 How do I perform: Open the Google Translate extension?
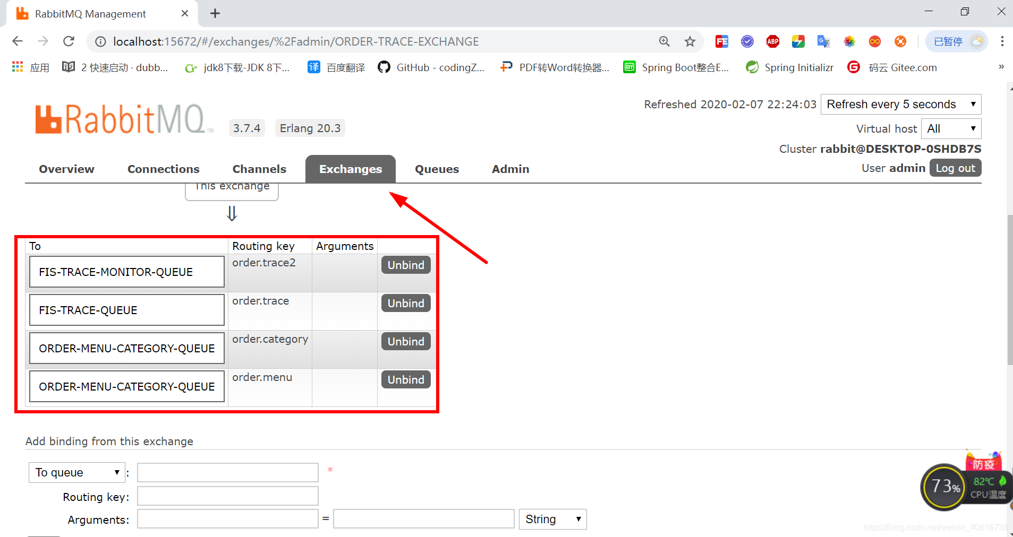pos(823,41)
